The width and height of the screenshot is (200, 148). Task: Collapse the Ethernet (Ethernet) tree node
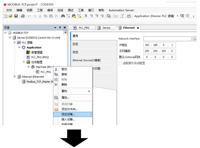point(15,77)
